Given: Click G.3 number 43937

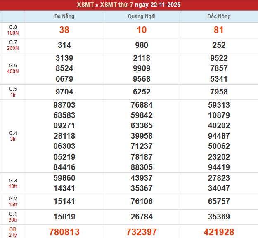Looking at the screenshot, I should tap(142, 178).
